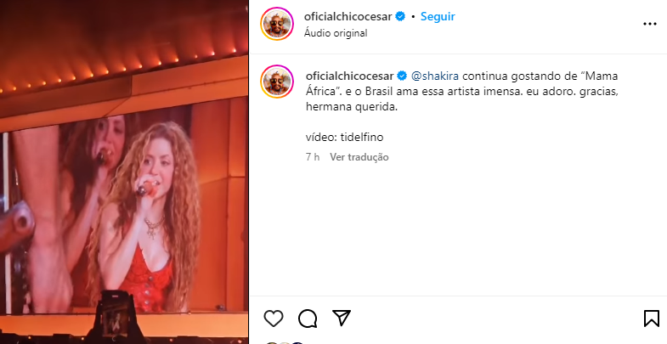Click the caption text mentioning Mama África

pyautogui.click(x=461, y=92)
